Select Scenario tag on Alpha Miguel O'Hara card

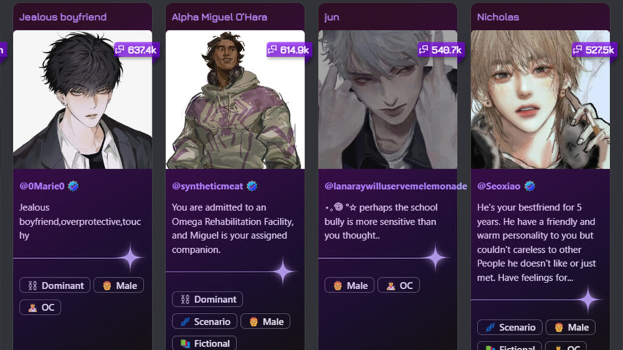point(204,321)
